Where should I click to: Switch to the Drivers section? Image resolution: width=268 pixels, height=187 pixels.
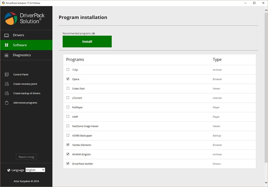coord(19,35)
